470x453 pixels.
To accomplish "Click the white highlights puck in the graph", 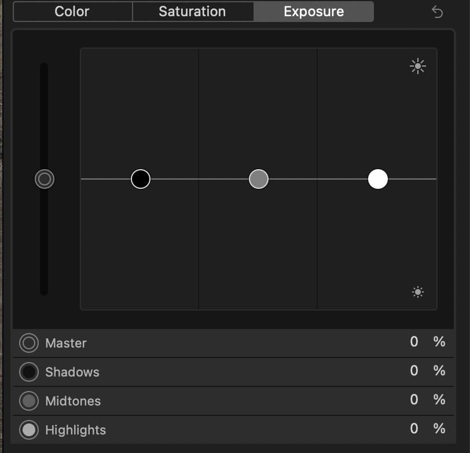I will tap(378, 179).
